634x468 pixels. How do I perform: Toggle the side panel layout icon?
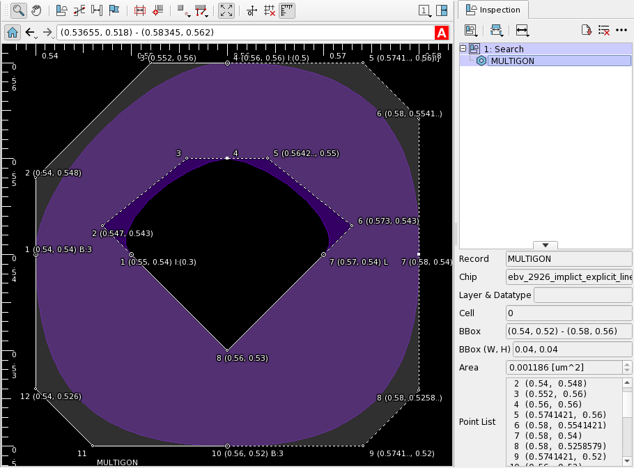coord(442,10)
